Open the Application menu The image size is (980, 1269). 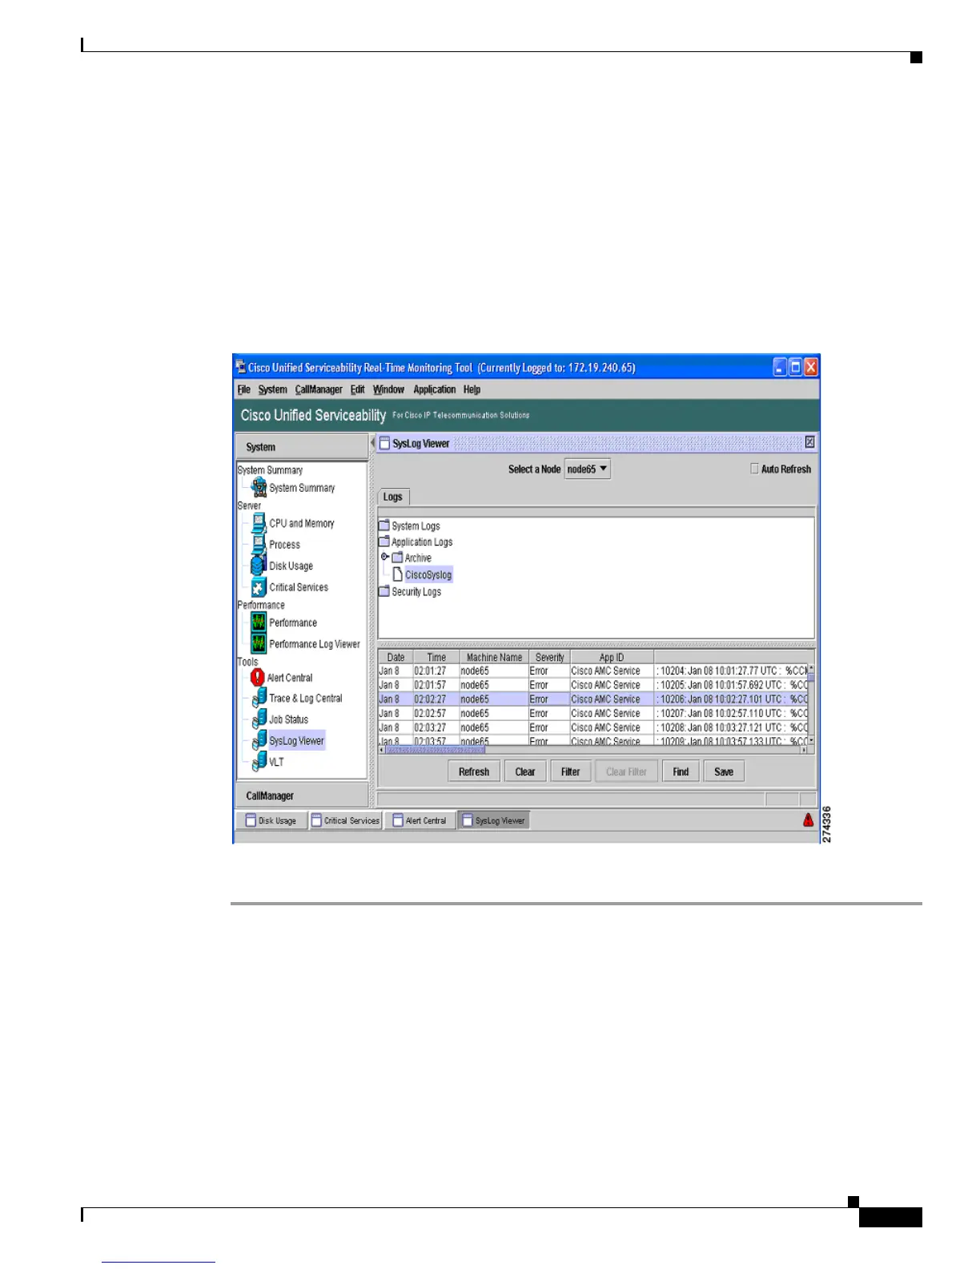[x=435, y=389]
